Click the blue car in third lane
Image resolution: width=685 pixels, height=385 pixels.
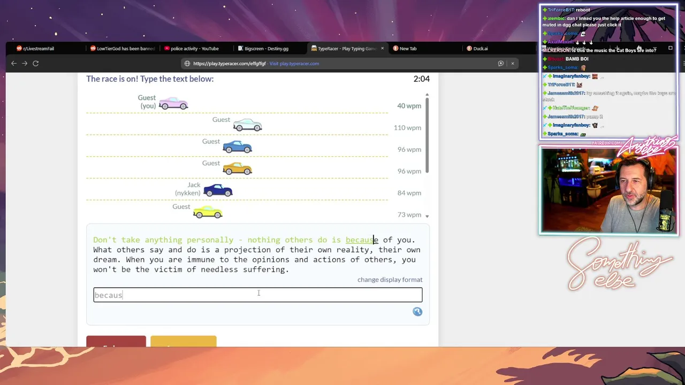[x=237, y=147]
